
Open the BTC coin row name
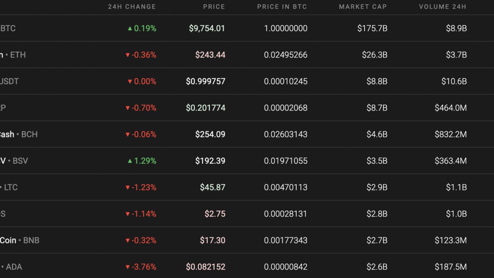(8, 28)
